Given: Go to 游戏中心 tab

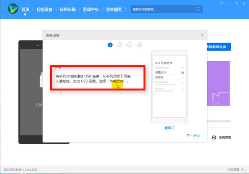Looking at the screenshot, I should coord(91,9).
